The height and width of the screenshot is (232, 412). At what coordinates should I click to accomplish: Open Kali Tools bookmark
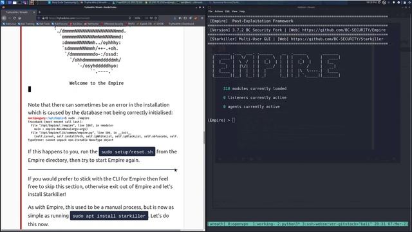pyautogui.click(x=43, y=24)
